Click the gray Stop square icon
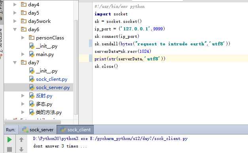Viewport: 248px width, 153px height. coord(9,149)
